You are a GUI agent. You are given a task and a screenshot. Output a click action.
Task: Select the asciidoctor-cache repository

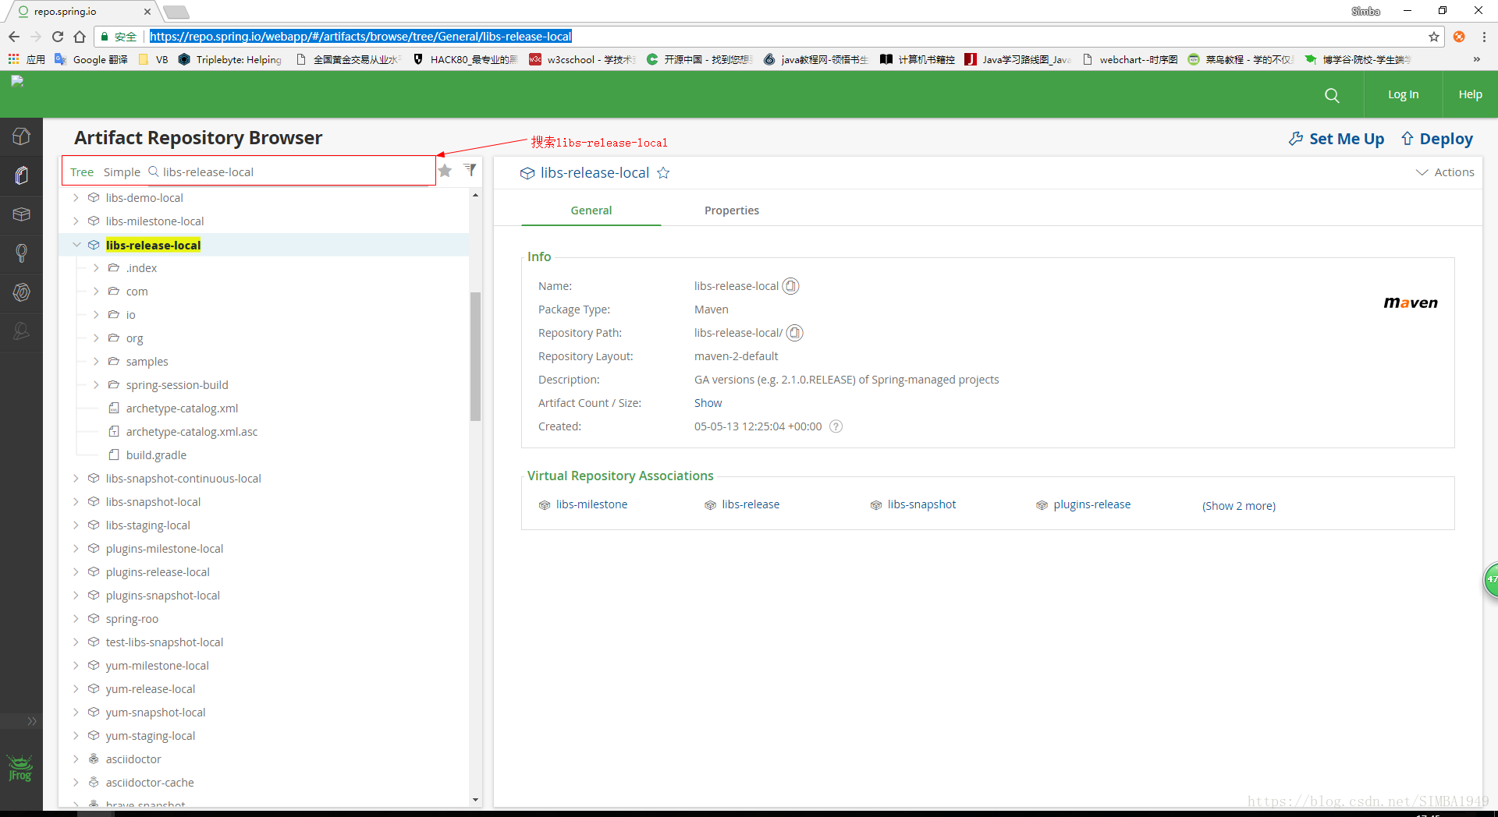pyautogui.click(x=150, y=783)
